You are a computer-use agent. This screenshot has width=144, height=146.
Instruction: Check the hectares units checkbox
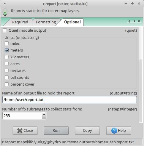pyautogui.click(x=7, y=71)
